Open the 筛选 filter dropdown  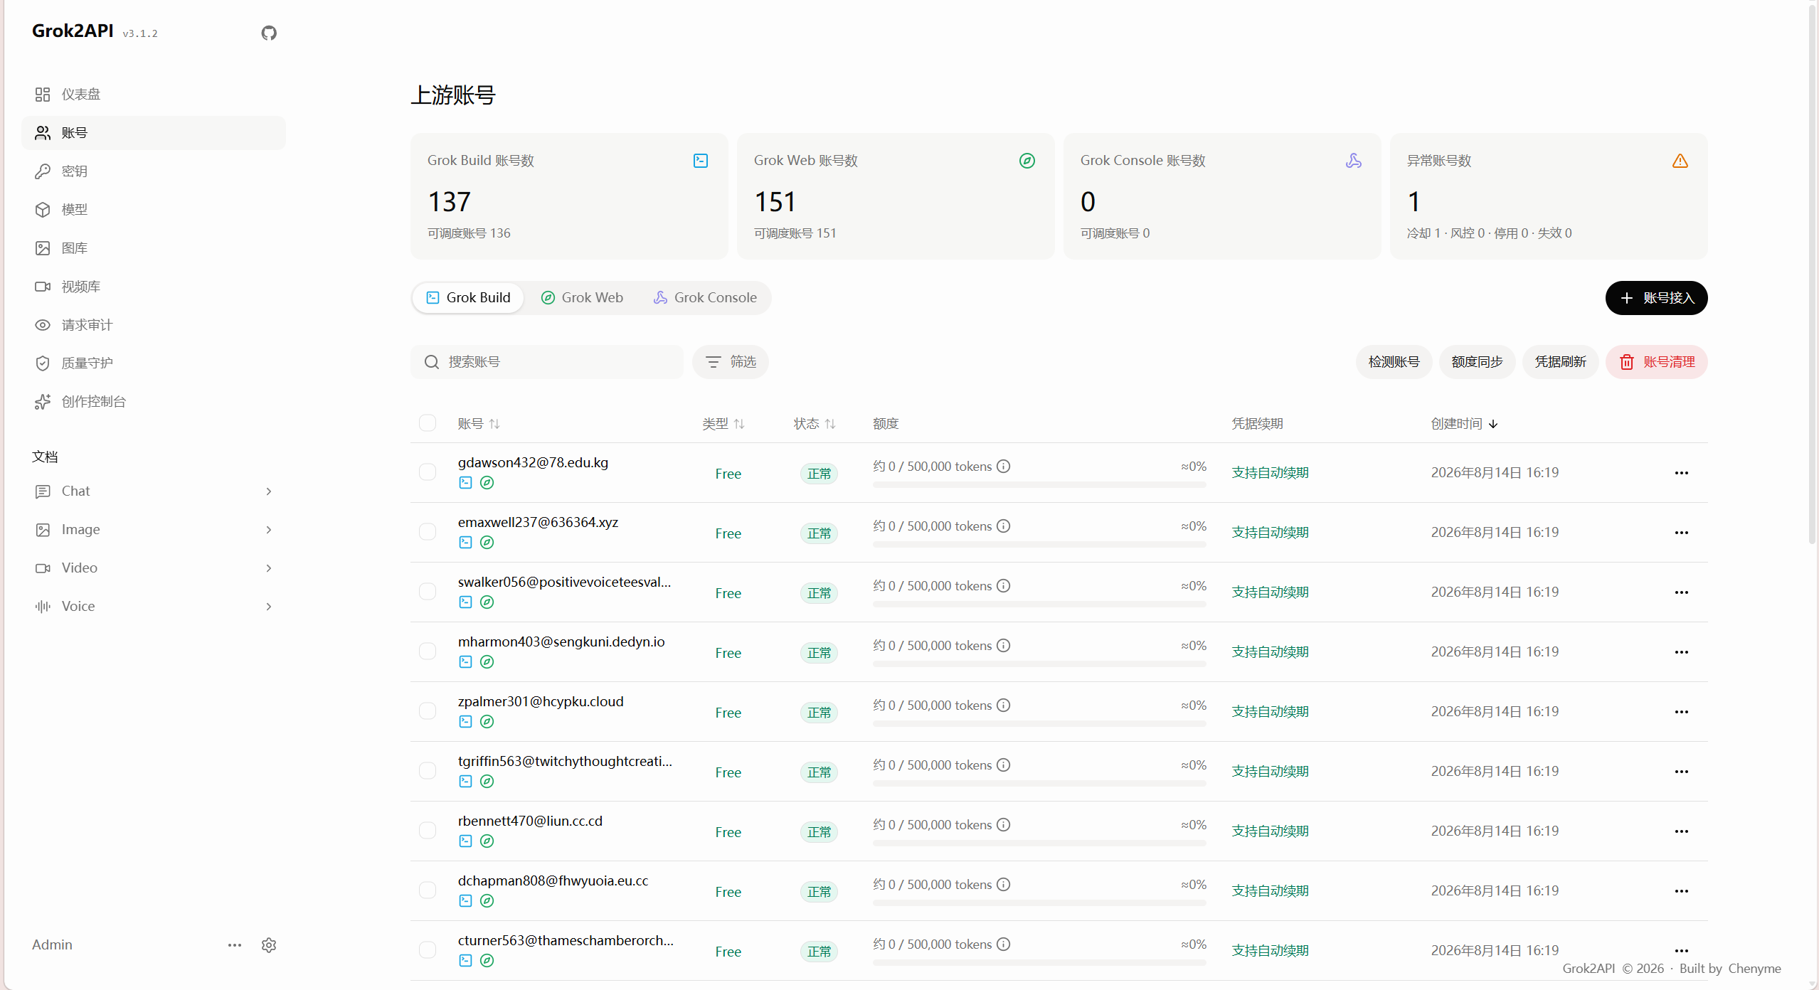click(x=731, y=362)
